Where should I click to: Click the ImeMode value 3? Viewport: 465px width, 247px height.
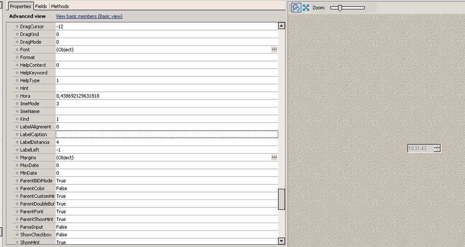click(58, 103)
